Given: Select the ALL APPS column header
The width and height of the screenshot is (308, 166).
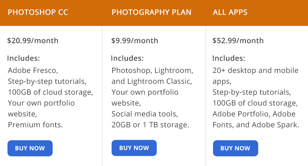Looking at the screenshot, I should [230, 12].
